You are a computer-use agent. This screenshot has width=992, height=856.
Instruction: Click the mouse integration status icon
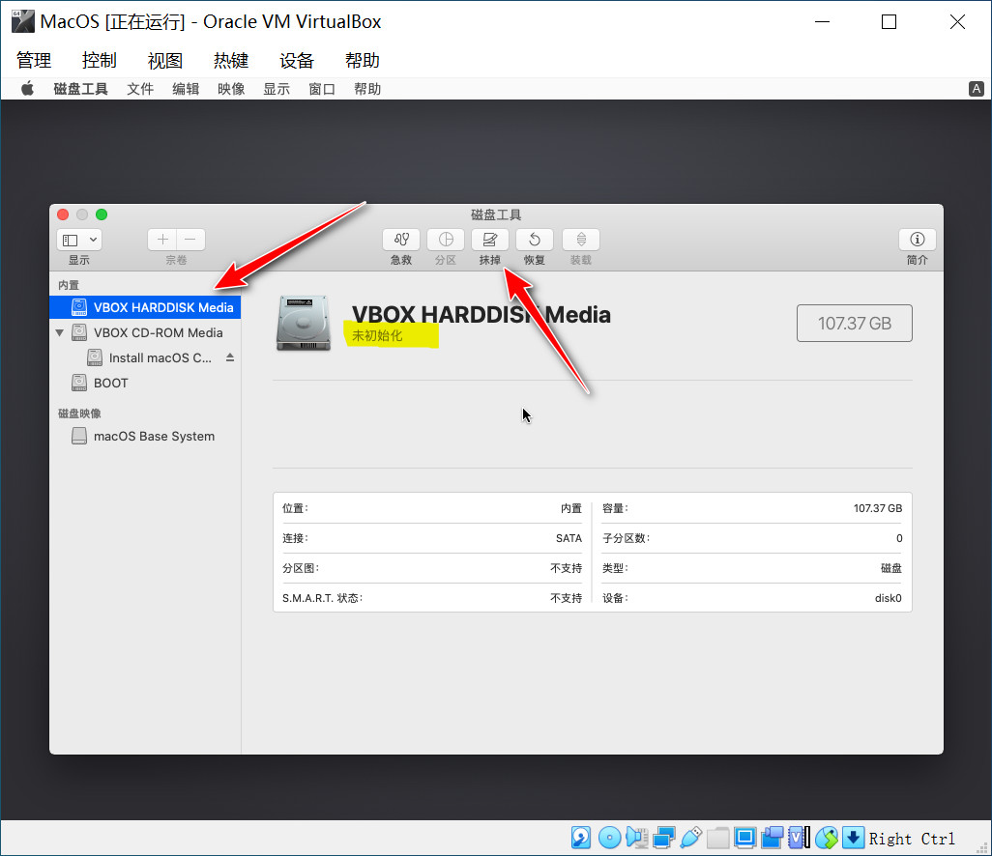click(827, 838)
